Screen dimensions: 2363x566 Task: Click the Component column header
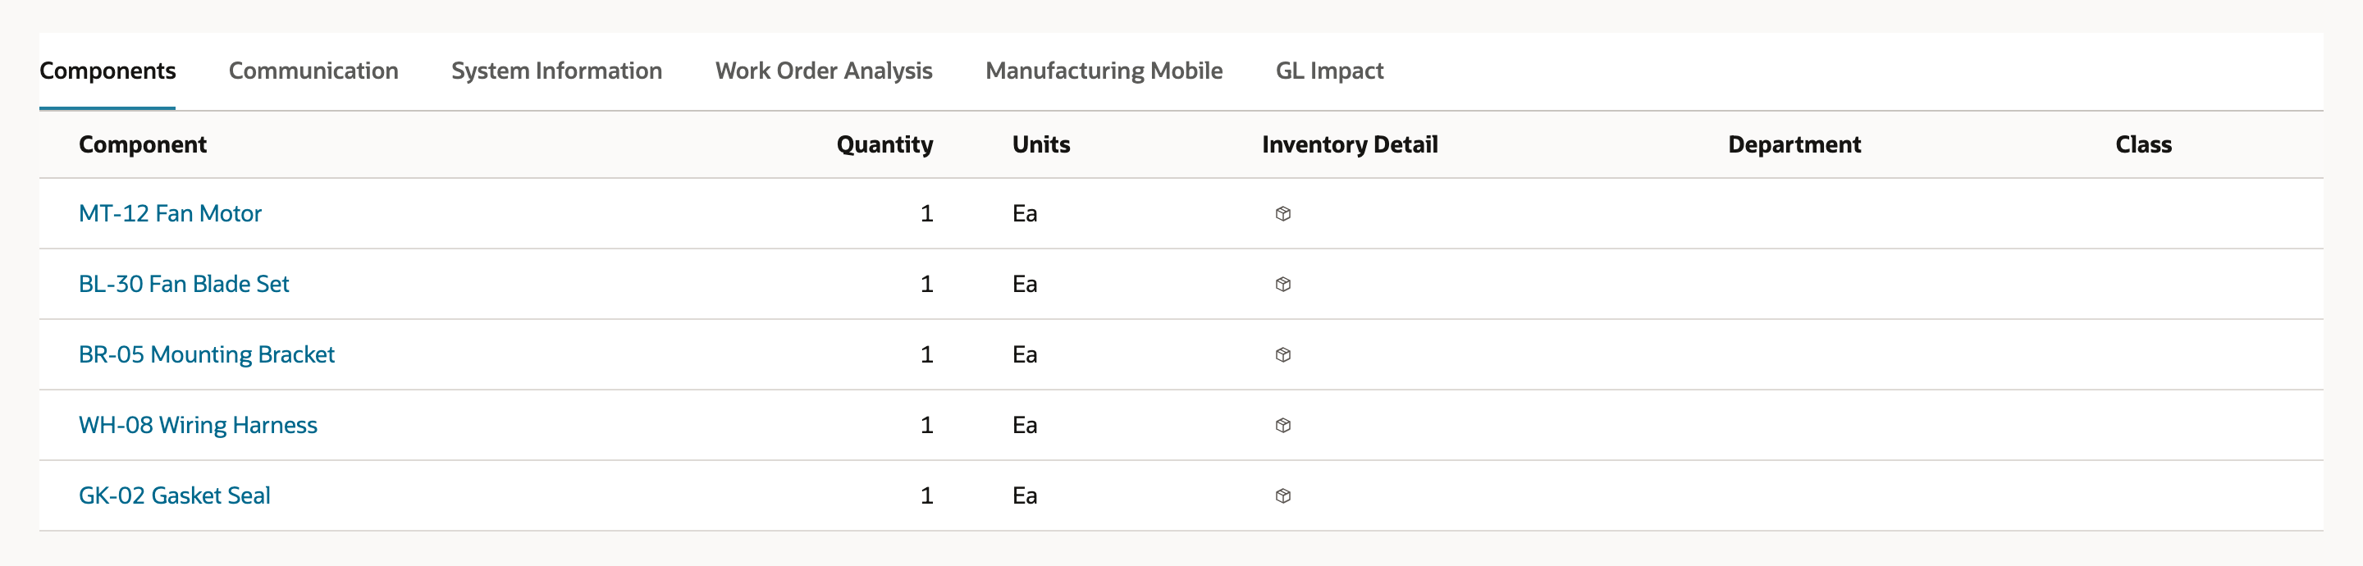pyautogui.click(x=142, y=145)
